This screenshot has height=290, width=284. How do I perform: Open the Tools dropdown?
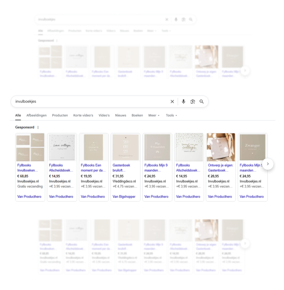tap(171, 115)
